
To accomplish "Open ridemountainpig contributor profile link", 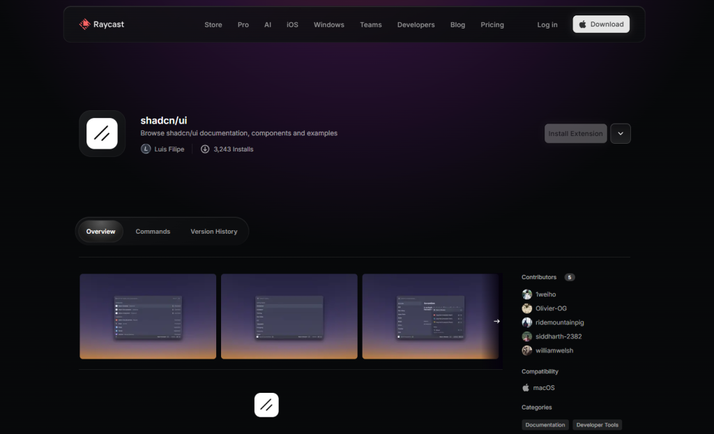I will pos(560,322).
